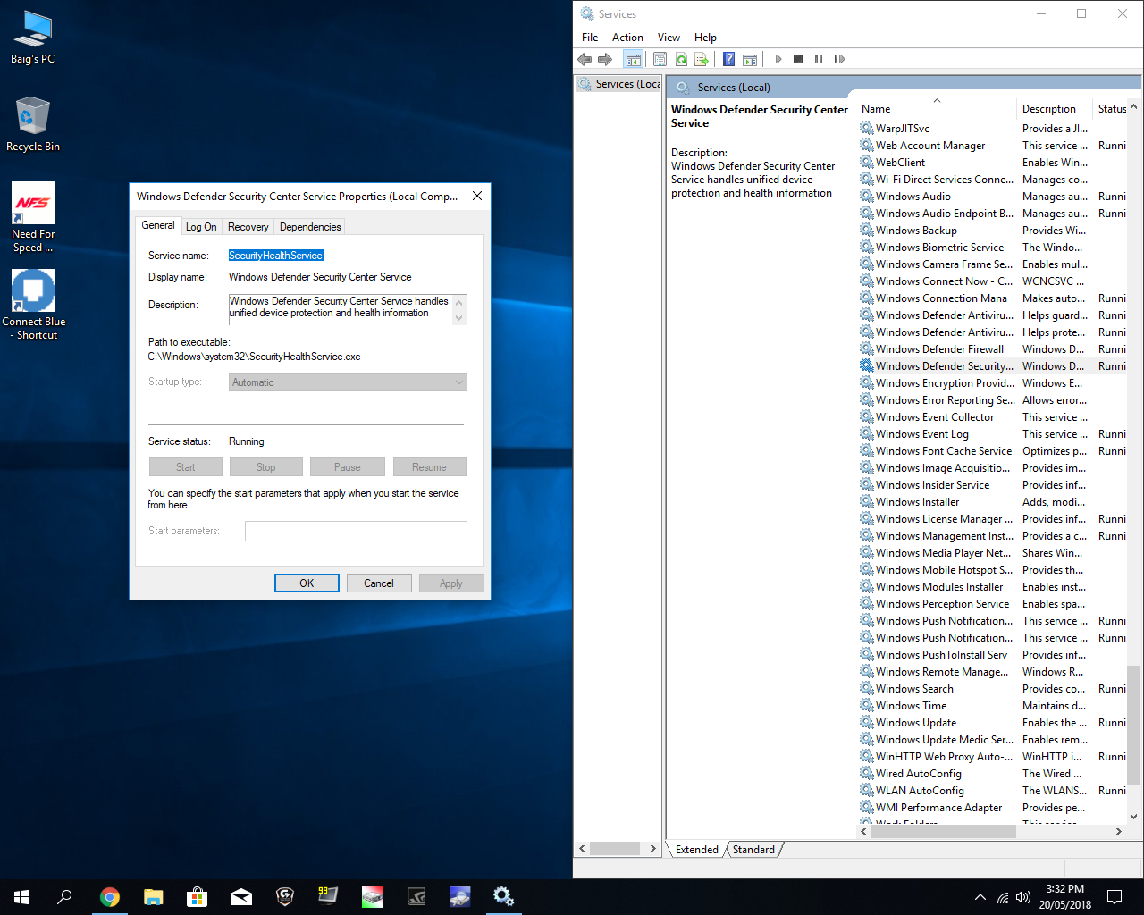The height and width of the screenshot is (915, 1144).
Task: Select Connect Blue shortcut on desktop
Action: point(33,305)
